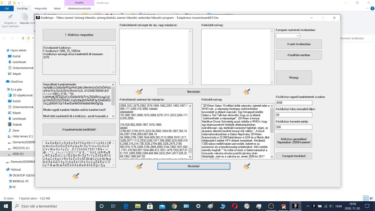The width and height of the screenshot is (375, 211).
Task: Open Microsoft Store from the taskbar
Action: pyautogui.click(x=150, y=206)
